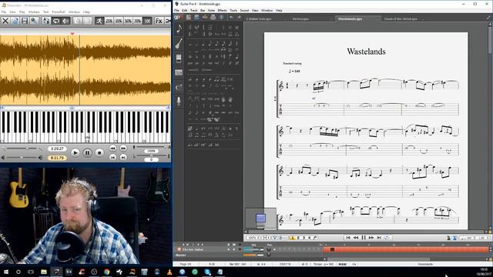493x277 pixels.
Task: Select 100% speed in Transcribe
Action: [147, 21]
